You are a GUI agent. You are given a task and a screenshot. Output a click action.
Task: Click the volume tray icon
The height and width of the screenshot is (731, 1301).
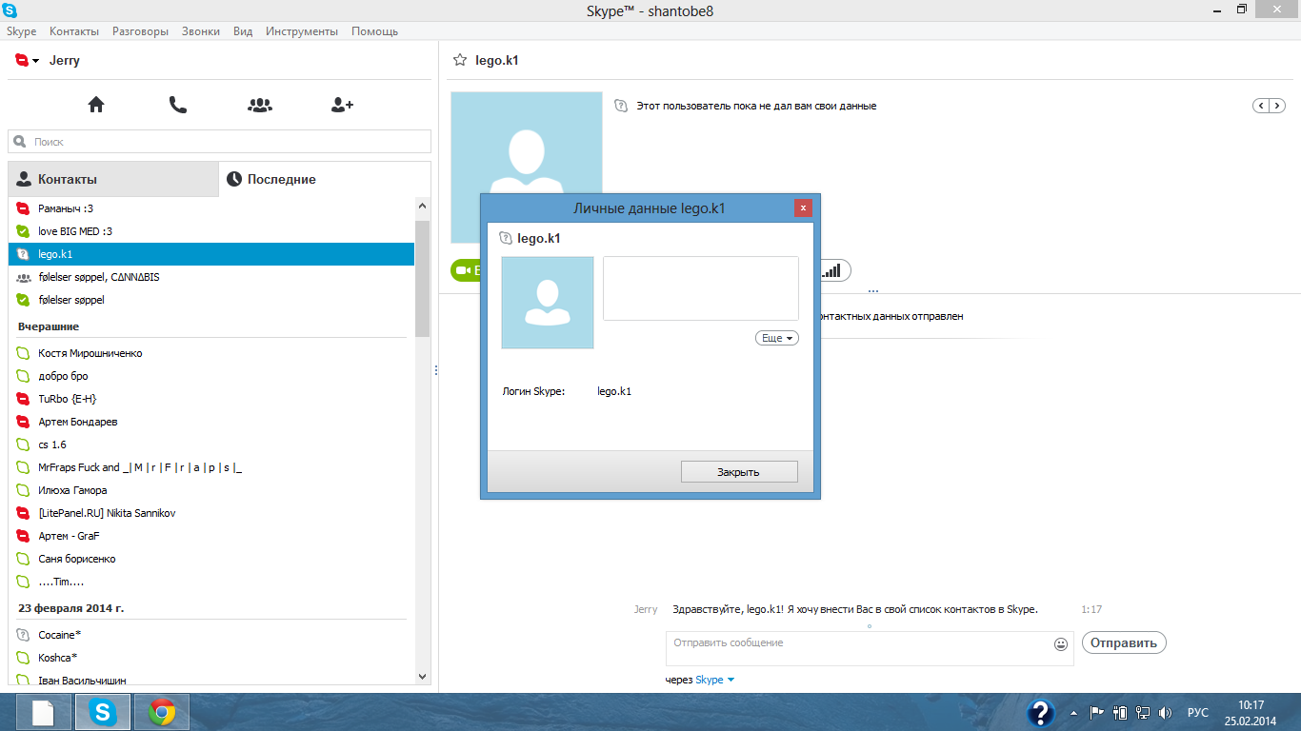coord(1165,712)
